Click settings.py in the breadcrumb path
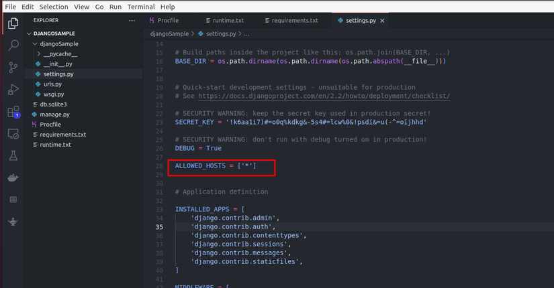 221,34
